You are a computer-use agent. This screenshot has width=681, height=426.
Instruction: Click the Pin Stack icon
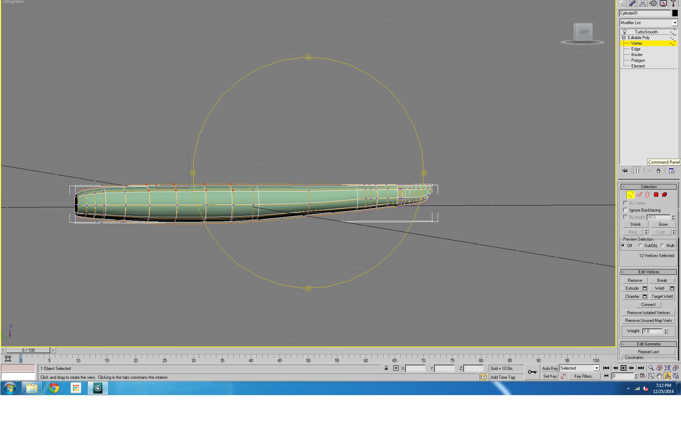pyautogui.click(x=625, y=171)
